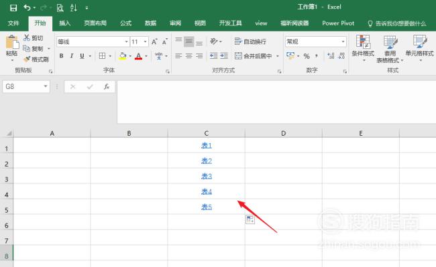Switch to the Data (数据) tab

pyautogui.click(x=150, y=23)
